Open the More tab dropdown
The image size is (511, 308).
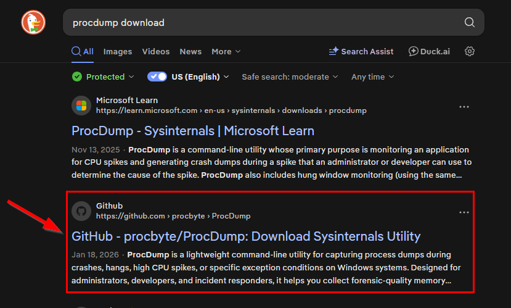(226, 51)
